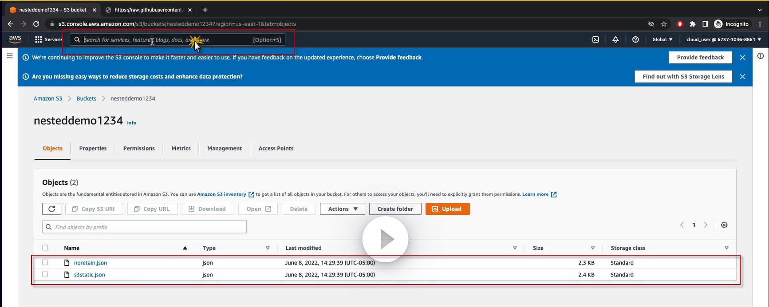Expand the Actions dropdown
769x307 pixels.
(x=343, y=209)
